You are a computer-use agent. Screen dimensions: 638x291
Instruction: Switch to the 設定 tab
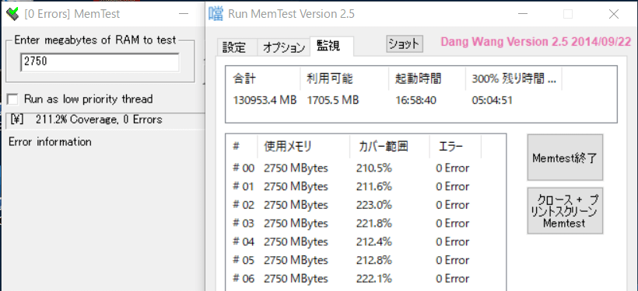coord(236,47)
